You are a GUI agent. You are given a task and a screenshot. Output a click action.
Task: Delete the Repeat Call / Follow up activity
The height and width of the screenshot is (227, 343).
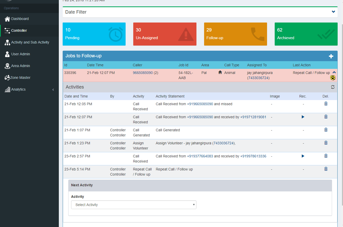(326, 169)
